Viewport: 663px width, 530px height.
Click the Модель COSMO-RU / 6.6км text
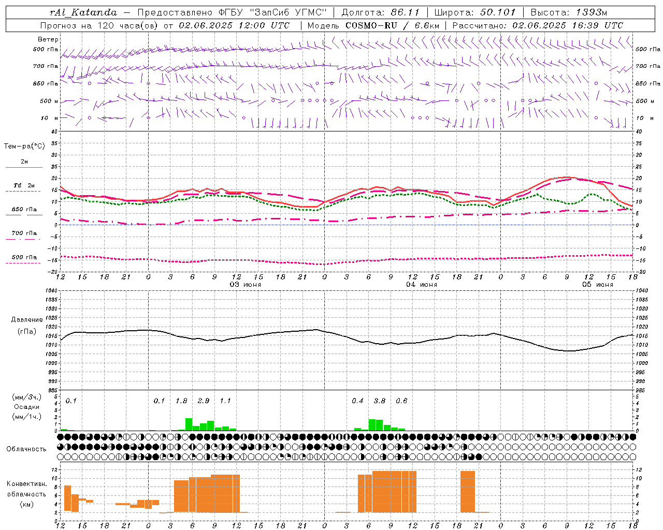coord(373,25)
